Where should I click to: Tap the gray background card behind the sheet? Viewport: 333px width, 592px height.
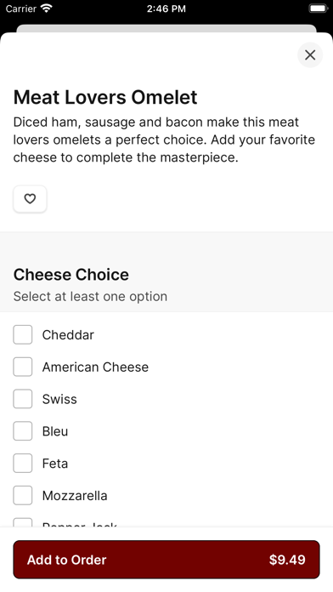166,28
